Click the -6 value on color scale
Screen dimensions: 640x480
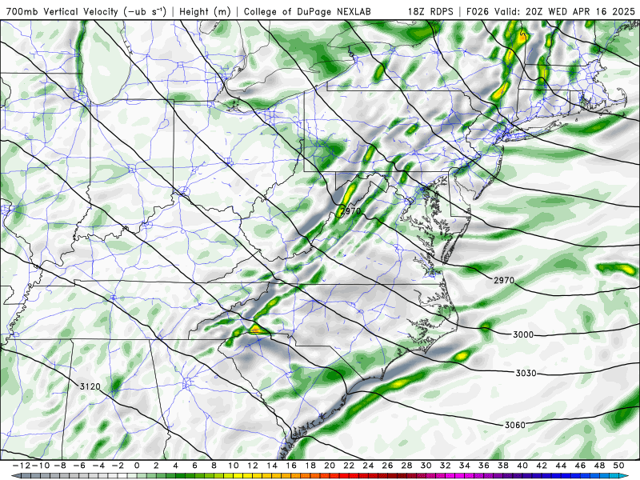click(x=79, y=466)
